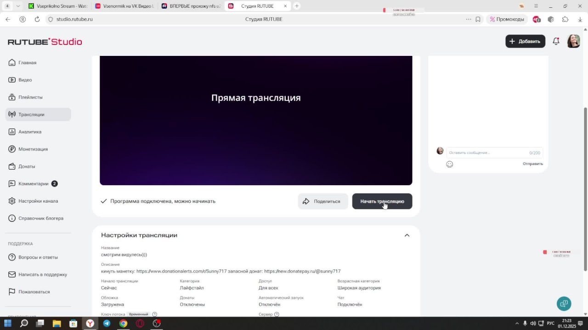Open browser extensions puzzle icon
Screen dimensions: 588x330
565,19
